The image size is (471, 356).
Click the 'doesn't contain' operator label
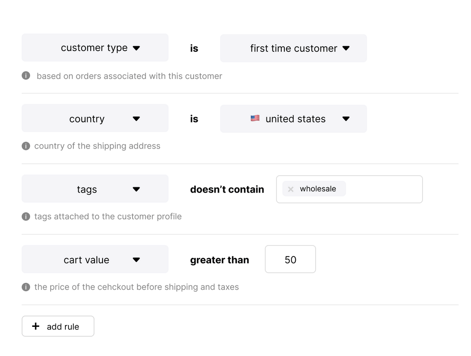pyautogui.click(x=227, y=189)
